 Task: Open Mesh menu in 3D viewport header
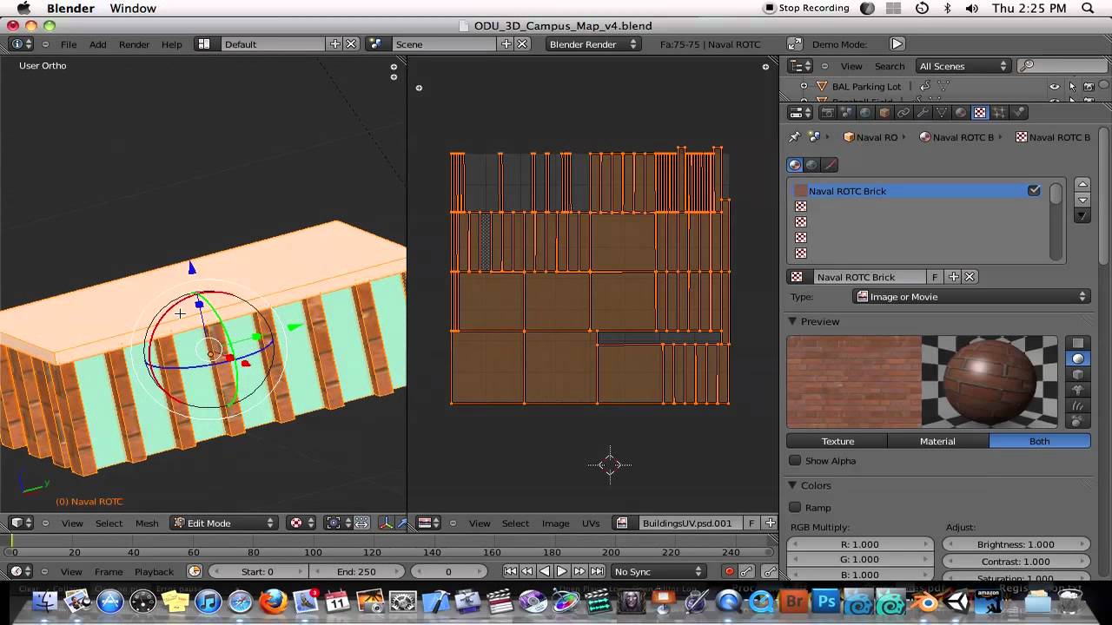(x=147, y=523)
